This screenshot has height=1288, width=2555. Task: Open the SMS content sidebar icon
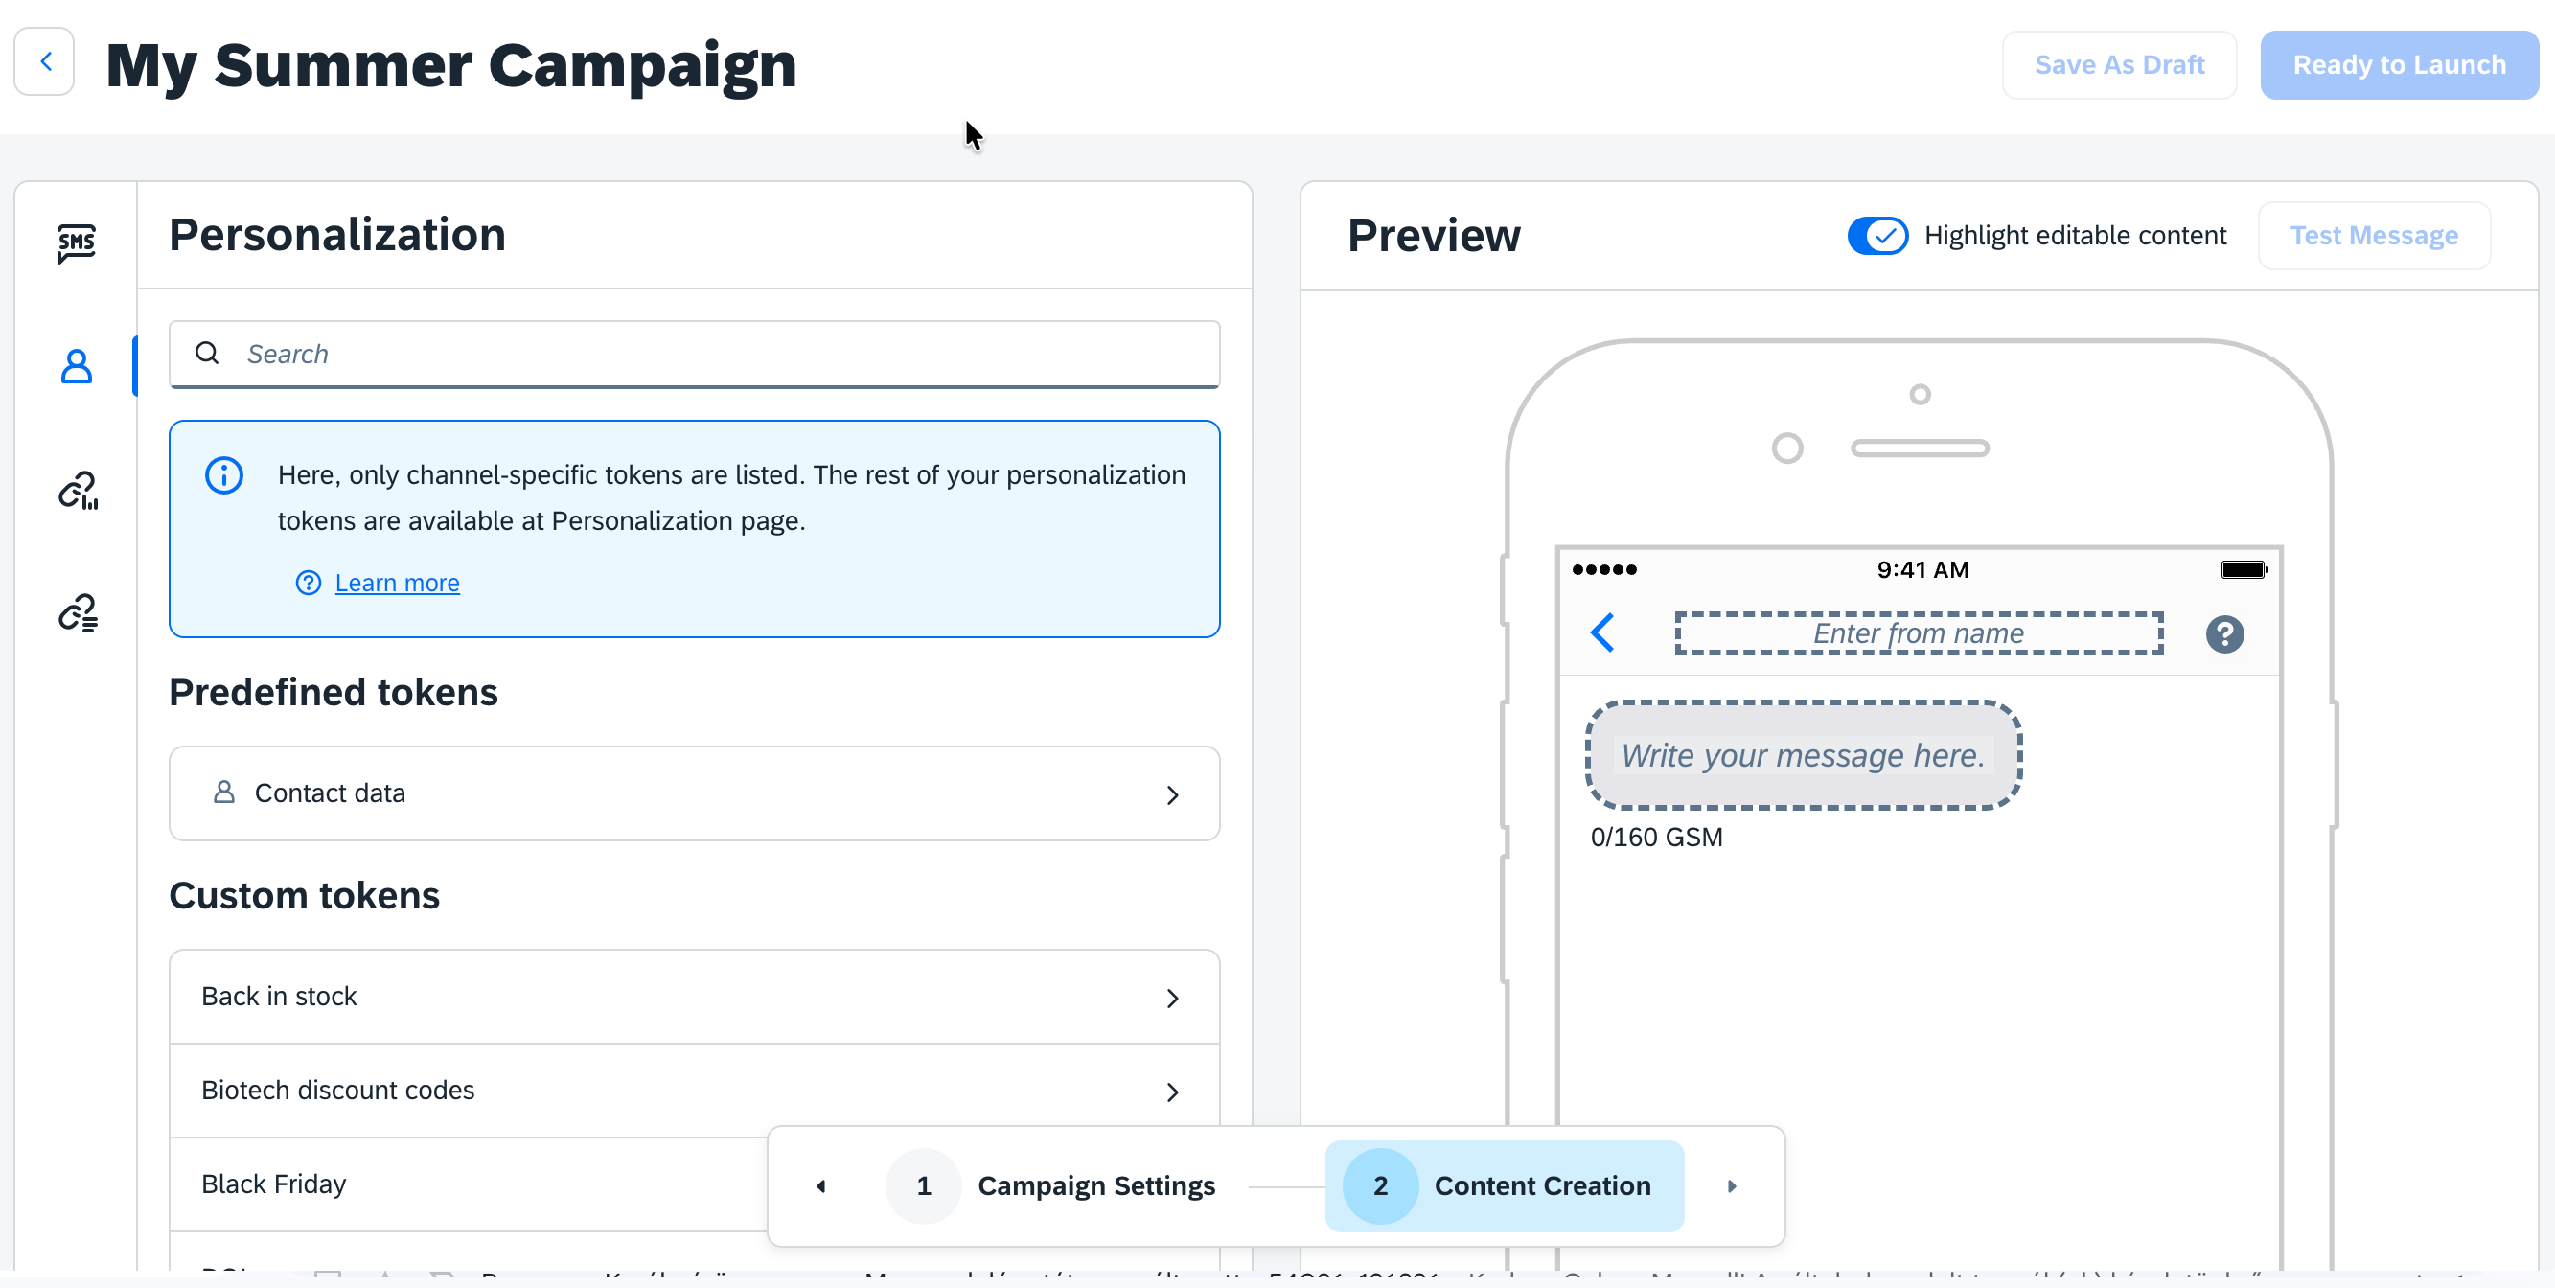click(x=77, y=242)
